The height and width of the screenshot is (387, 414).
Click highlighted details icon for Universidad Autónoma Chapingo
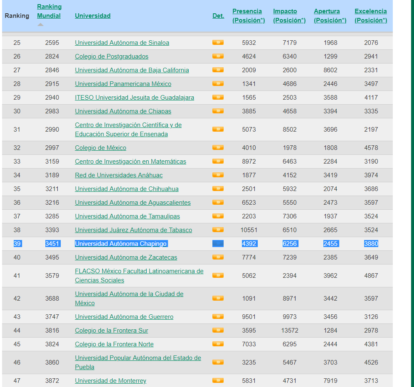pyautogui.click(x=218, y=243)
